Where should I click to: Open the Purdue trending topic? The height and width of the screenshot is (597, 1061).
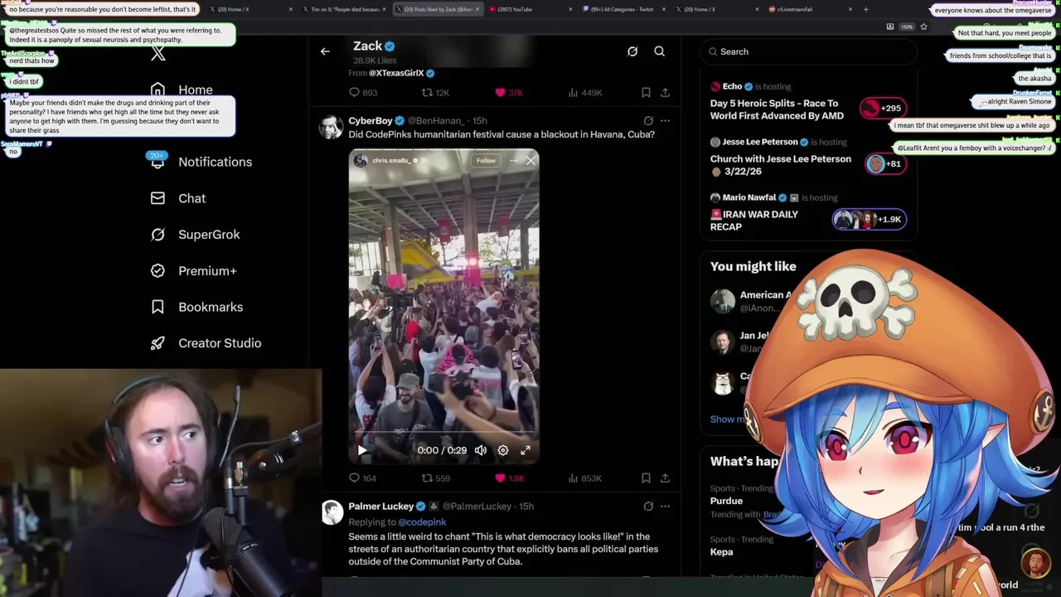click(x=726, y=501)
